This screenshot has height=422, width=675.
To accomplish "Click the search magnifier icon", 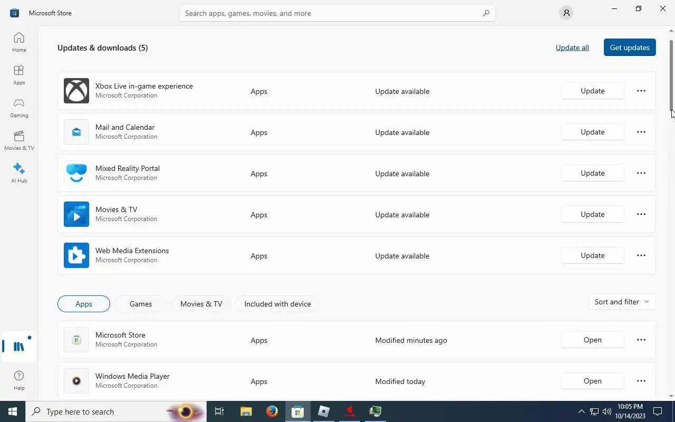I will point(486,13).
